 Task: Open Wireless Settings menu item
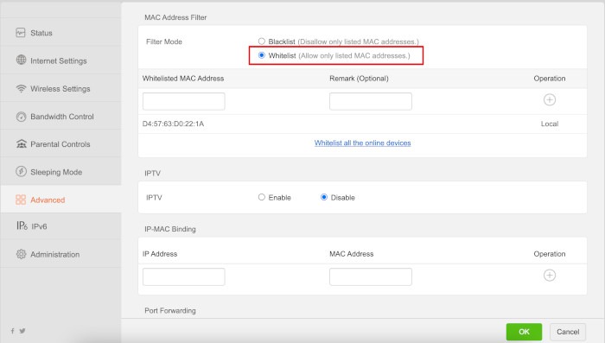click(61, 88)
